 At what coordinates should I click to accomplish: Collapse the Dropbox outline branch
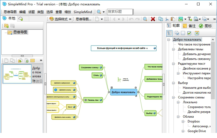point(183,121)
